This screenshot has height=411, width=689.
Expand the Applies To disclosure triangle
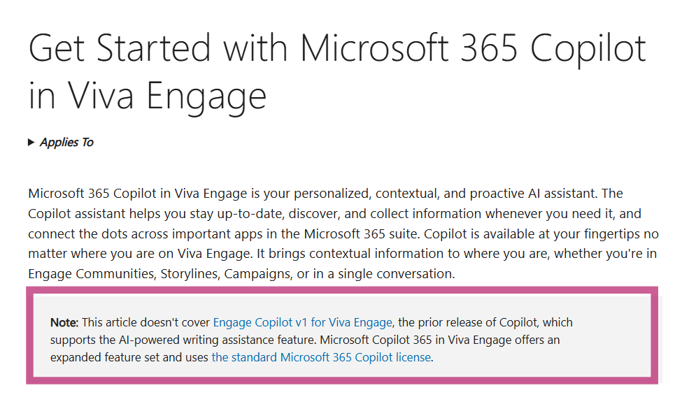click(x=31, y=143)
